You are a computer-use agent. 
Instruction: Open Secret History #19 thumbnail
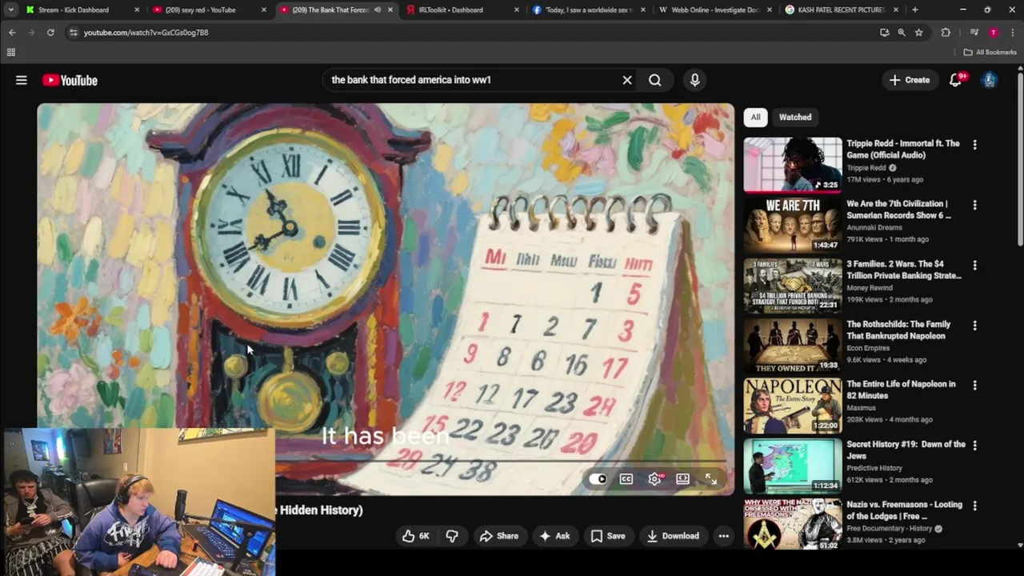coord(793,466)
